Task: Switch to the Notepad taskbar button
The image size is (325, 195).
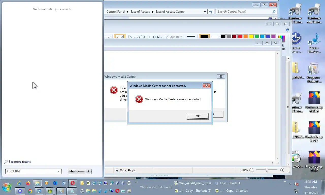Action: coord(72,191)
